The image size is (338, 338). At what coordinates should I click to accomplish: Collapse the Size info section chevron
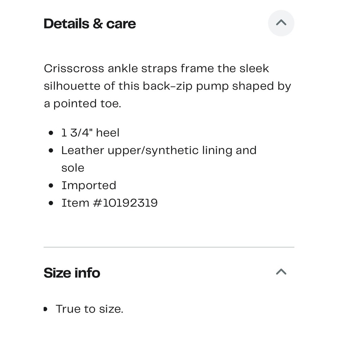pos(281,272)
